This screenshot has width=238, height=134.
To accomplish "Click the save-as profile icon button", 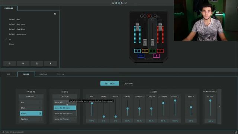I will [23, 63].
